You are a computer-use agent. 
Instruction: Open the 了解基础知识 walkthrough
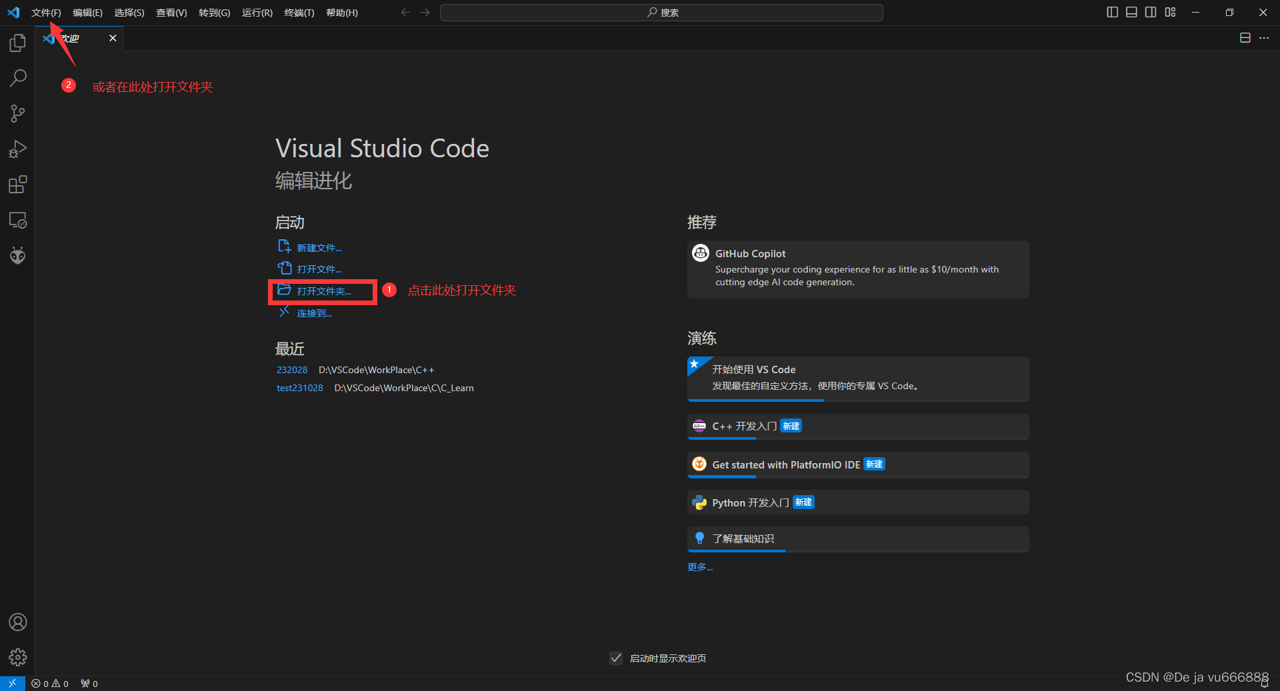coord(858,539)
